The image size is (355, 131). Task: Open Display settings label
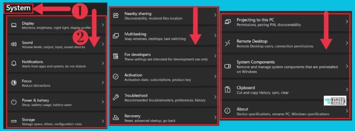[28, 23]
